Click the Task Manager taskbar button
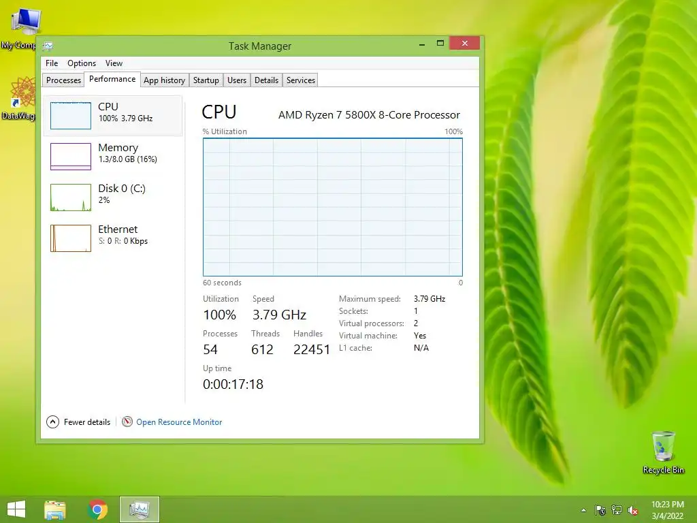The width and height of the screenshot is (697, 523). coord(139,509)
